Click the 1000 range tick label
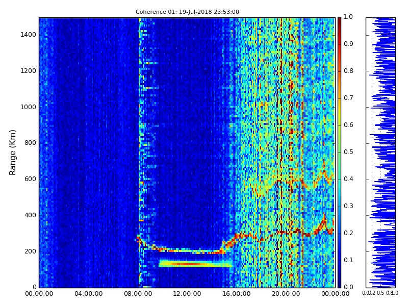 29,107
